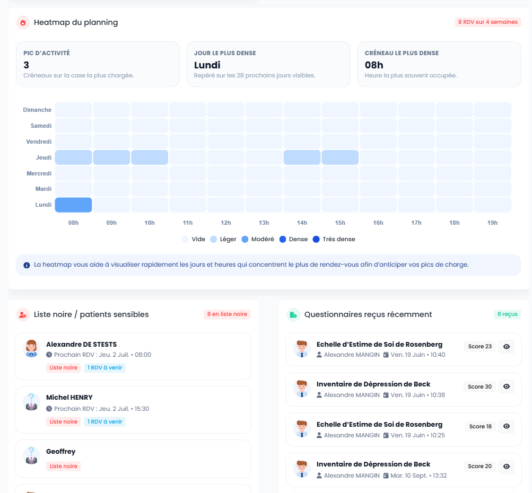Click the info icon in the heatmap notice

(x=27, y=265)
